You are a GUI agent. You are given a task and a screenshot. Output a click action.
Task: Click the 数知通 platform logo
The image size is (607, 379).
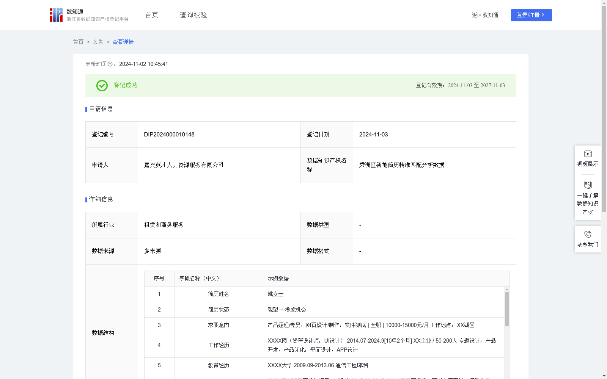[56, 15]
